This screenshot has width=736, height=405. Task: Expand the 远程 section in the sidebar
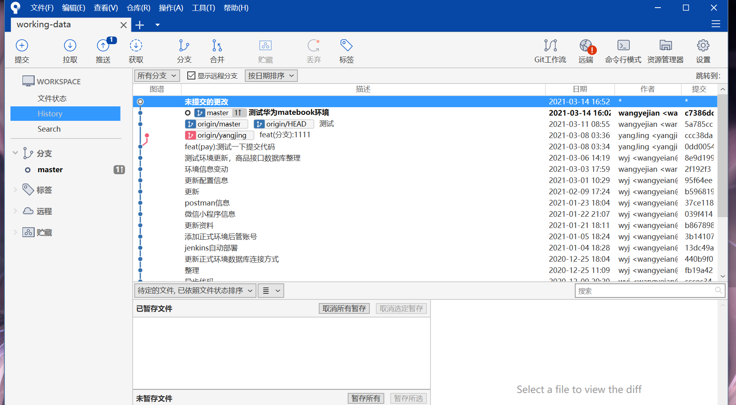tap(15, 211)
